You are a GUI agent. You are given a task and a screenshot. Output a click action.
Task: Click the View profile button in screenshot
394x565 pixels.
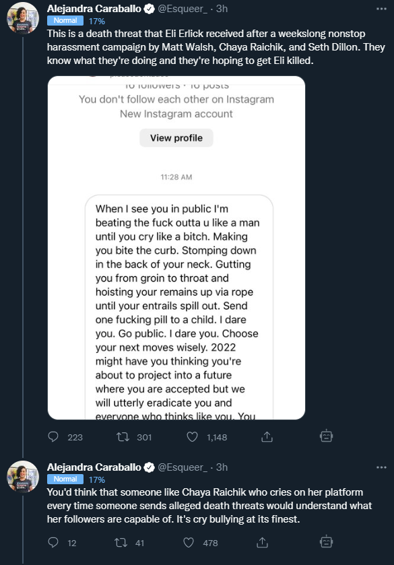176,138
